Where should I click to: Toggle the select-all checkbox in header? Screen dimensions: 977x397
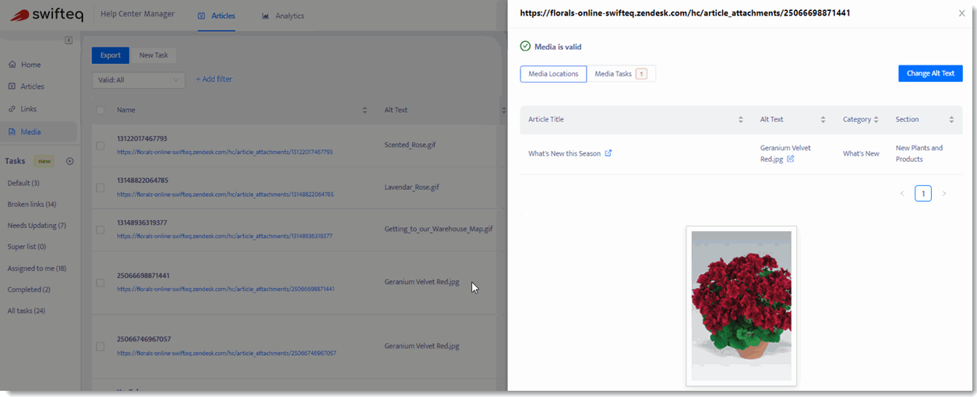click(x=100, y=110)
